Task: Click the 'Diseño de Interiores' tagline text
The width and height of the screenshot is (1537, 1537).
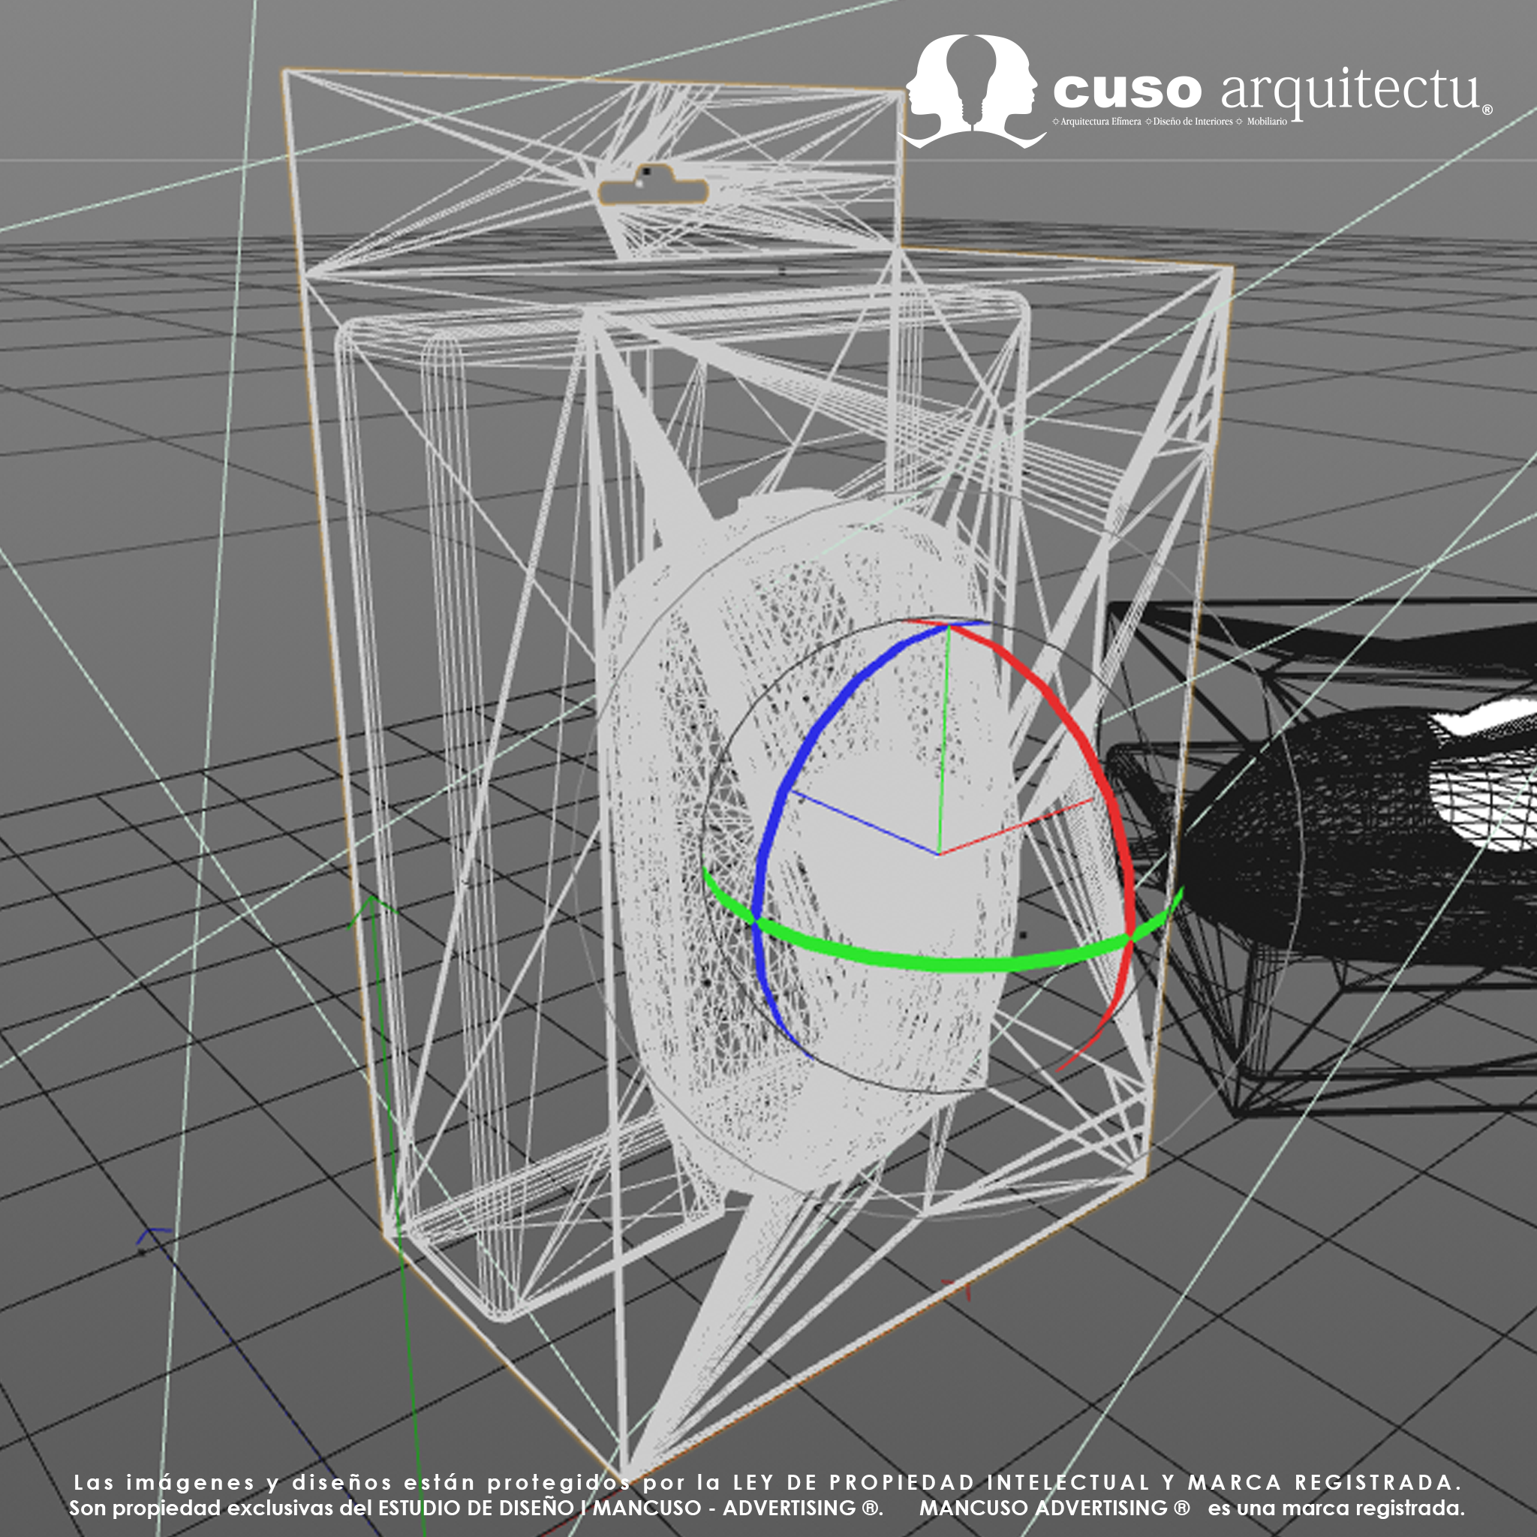Action: [1192, 122]
